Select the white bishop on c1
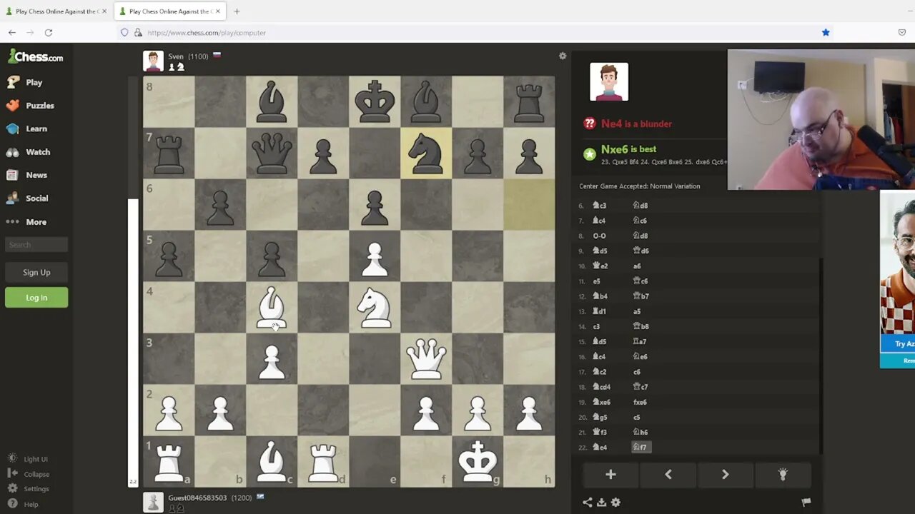 [x=272, y=461]
